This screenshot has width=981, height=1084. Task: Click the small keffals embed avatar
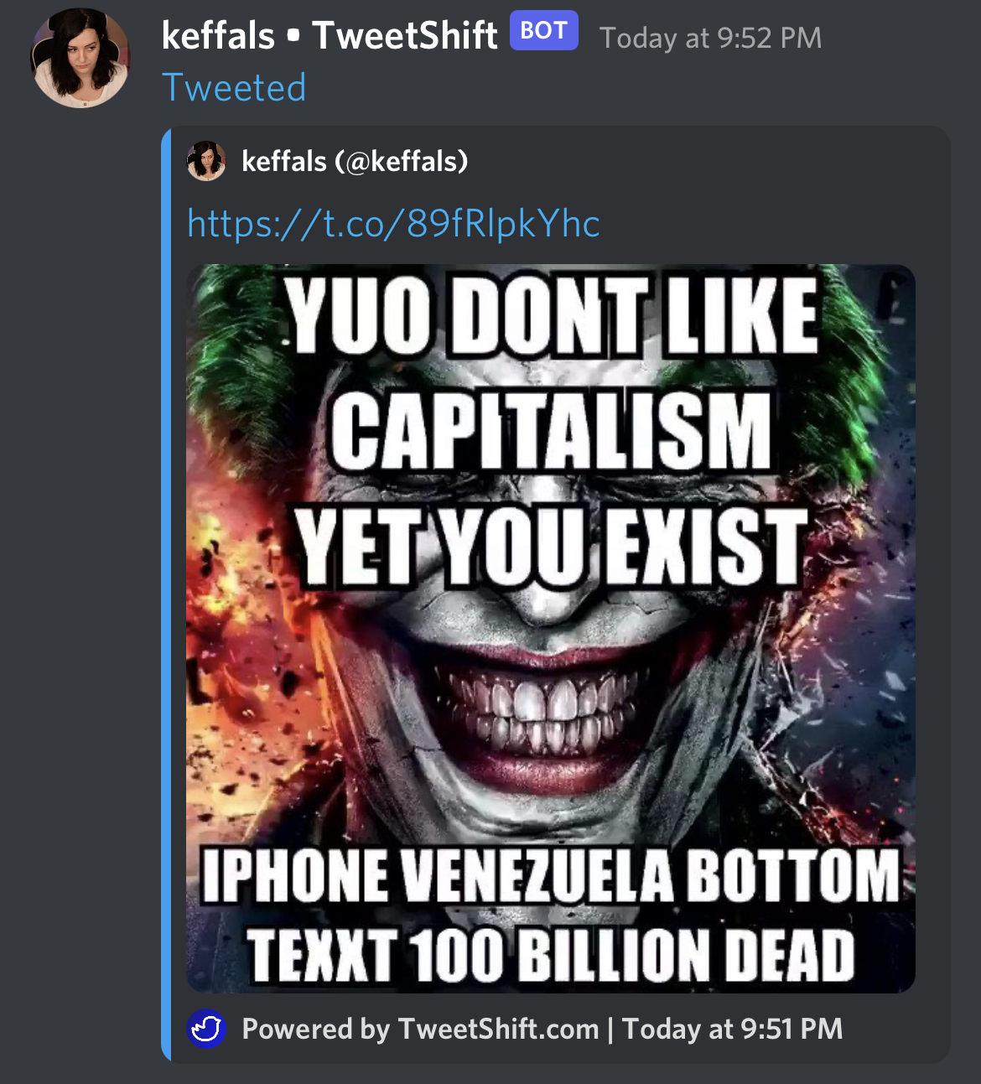pyautogui.click(x=206, y=161)
